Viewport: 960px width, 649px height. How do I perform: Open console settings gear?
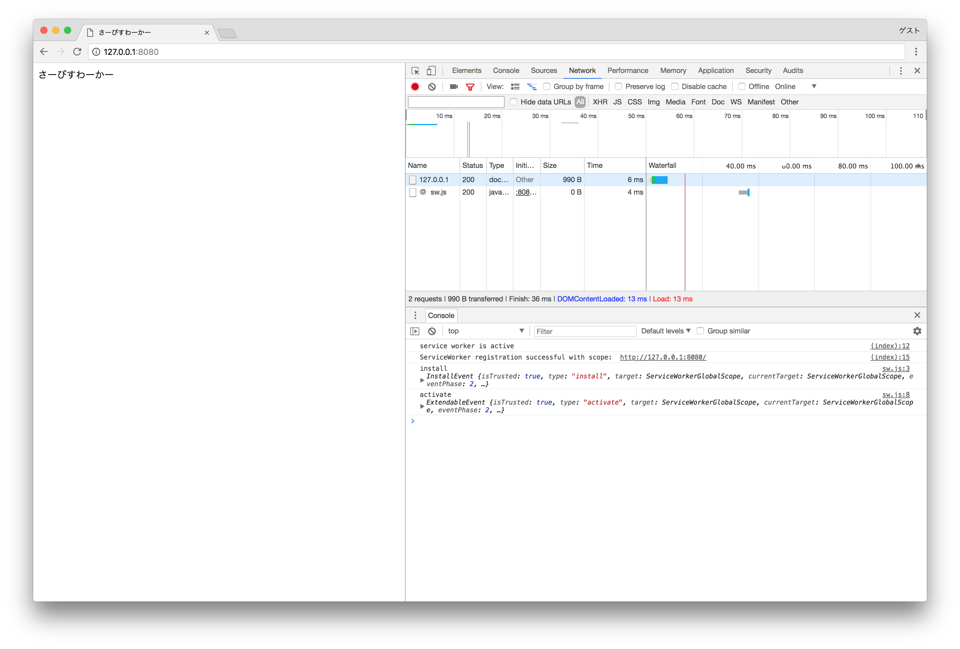pos(917,331)
